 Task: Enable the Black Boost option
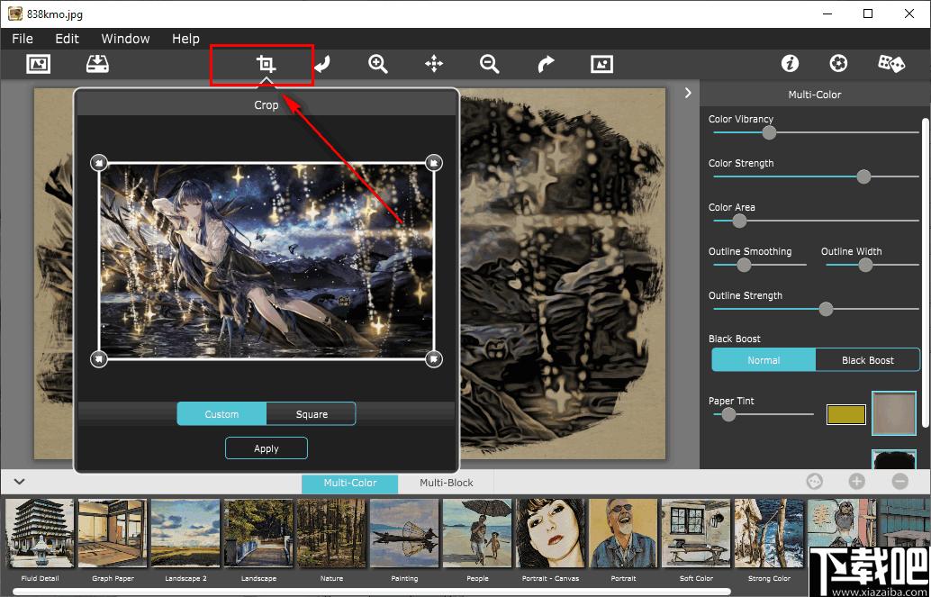[867, 360]
